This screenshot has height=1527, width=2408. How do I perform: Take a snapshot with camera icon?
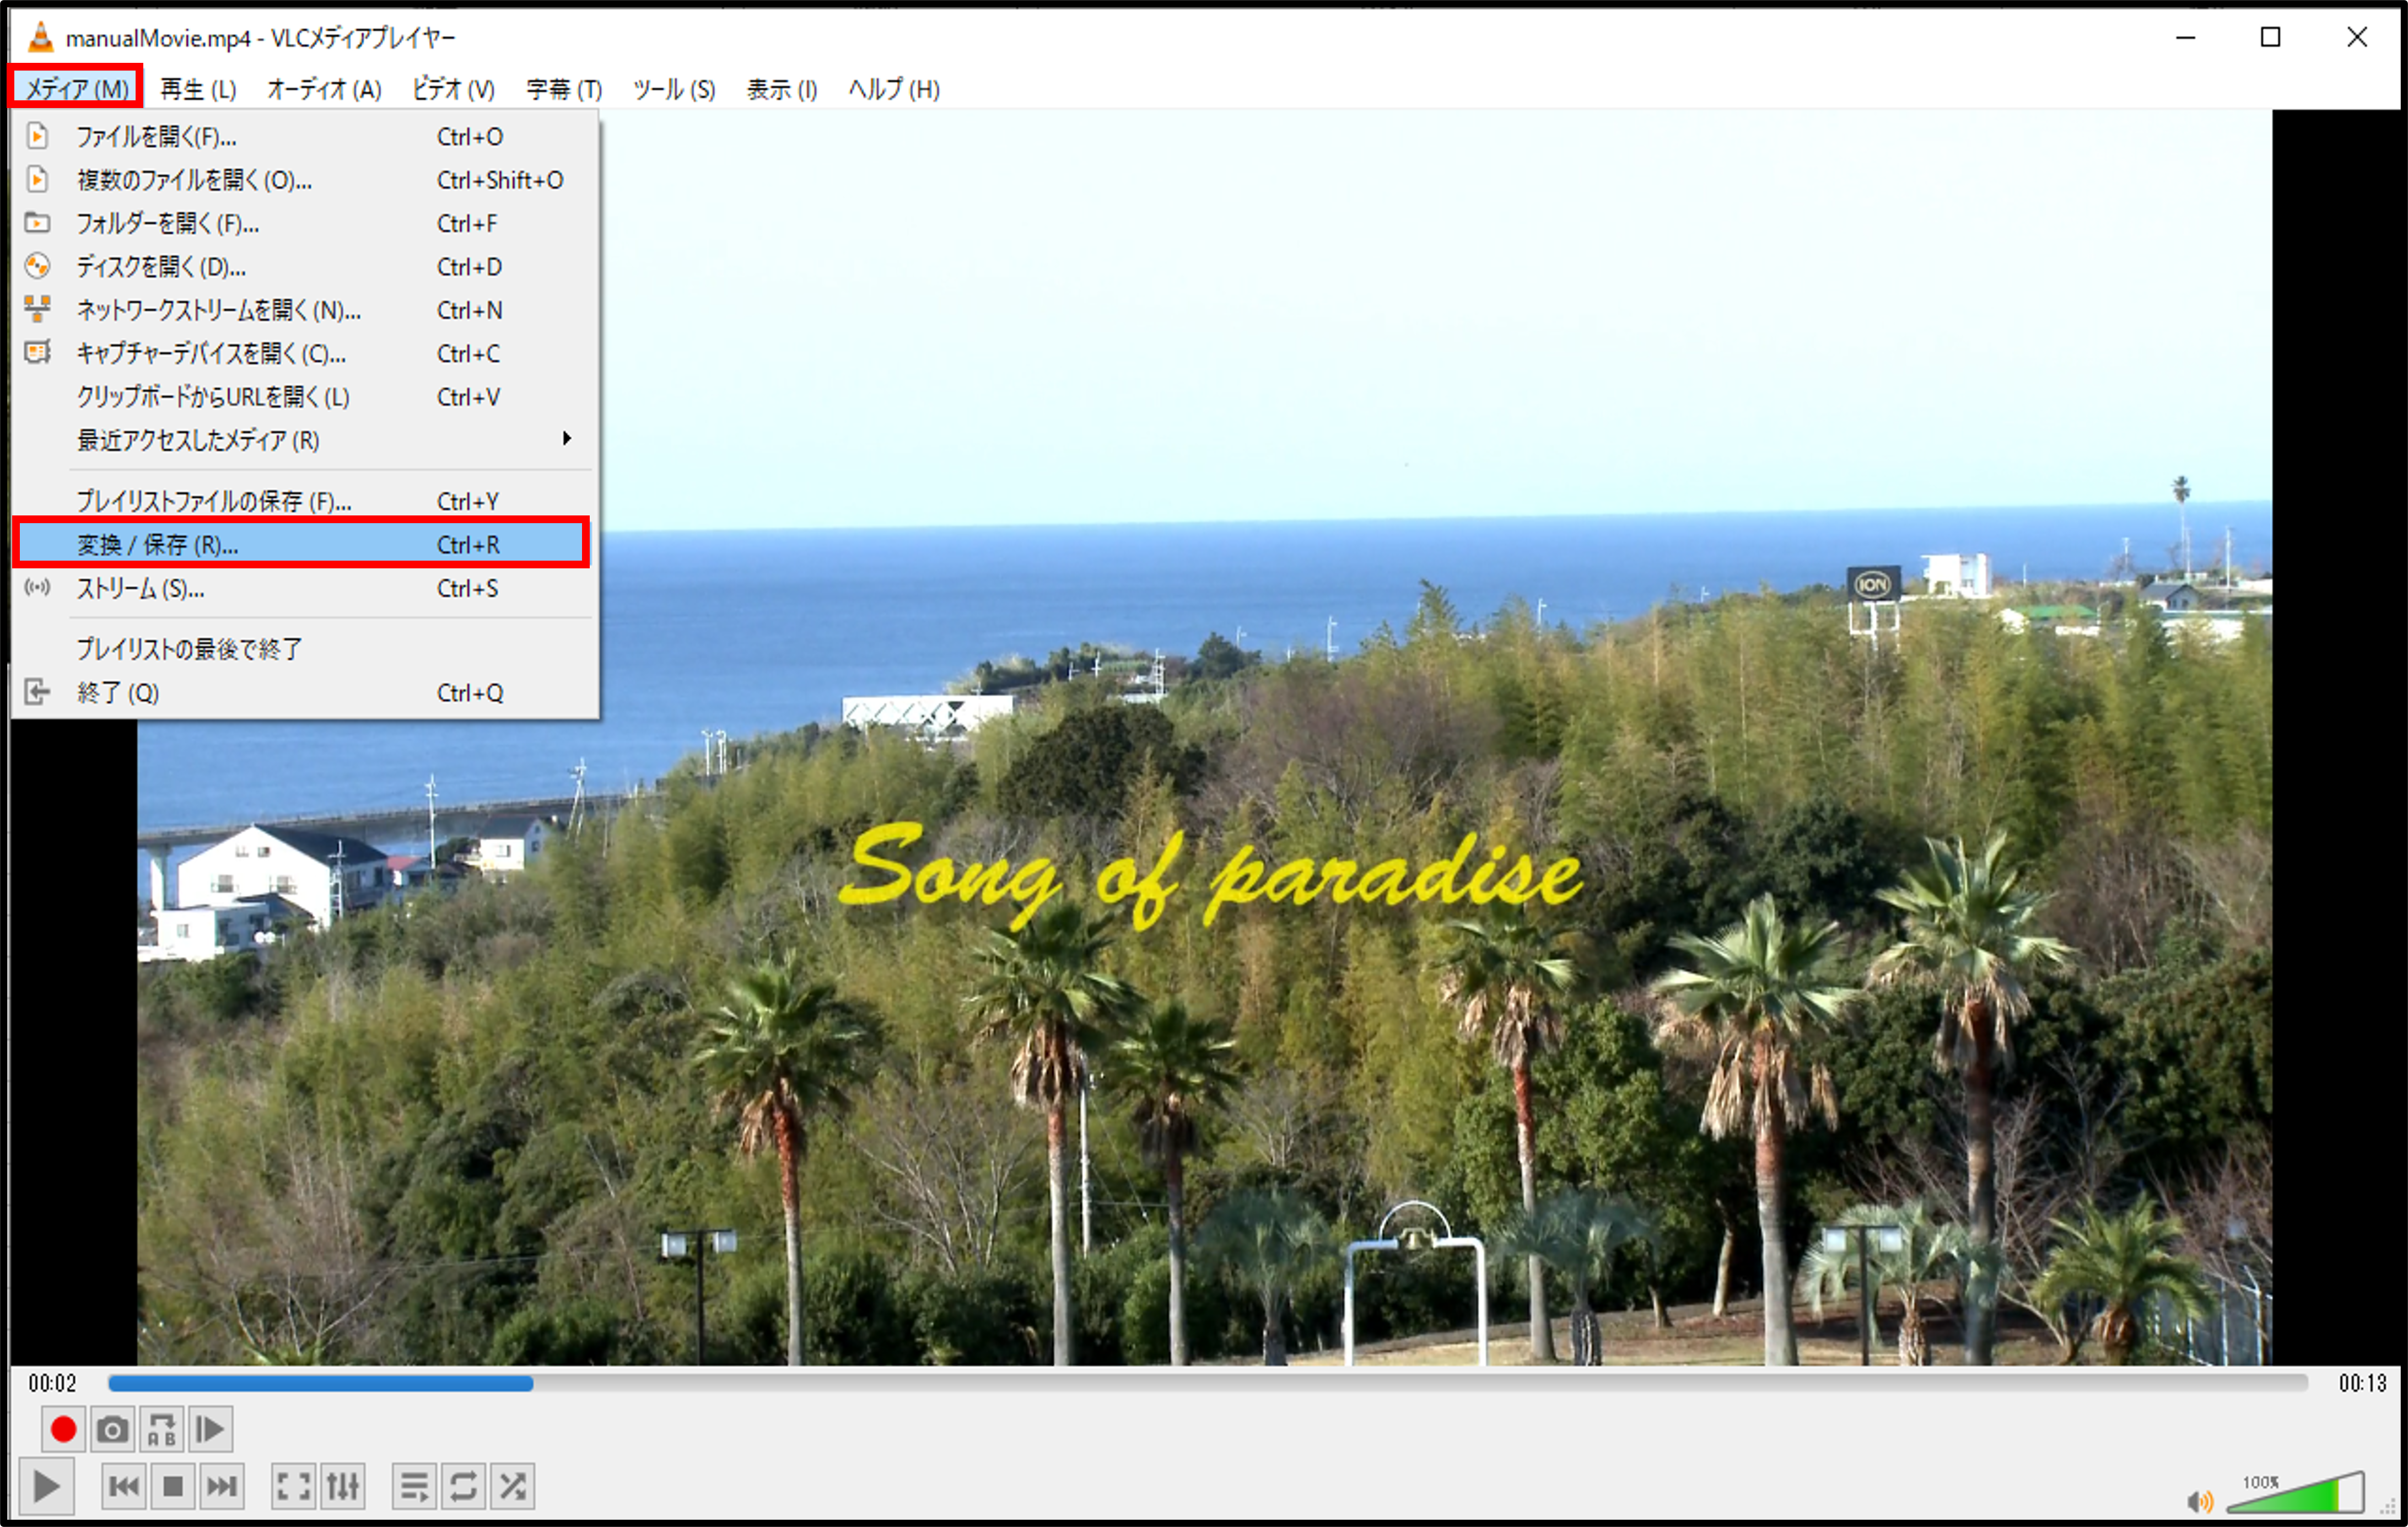[112, 1430]
